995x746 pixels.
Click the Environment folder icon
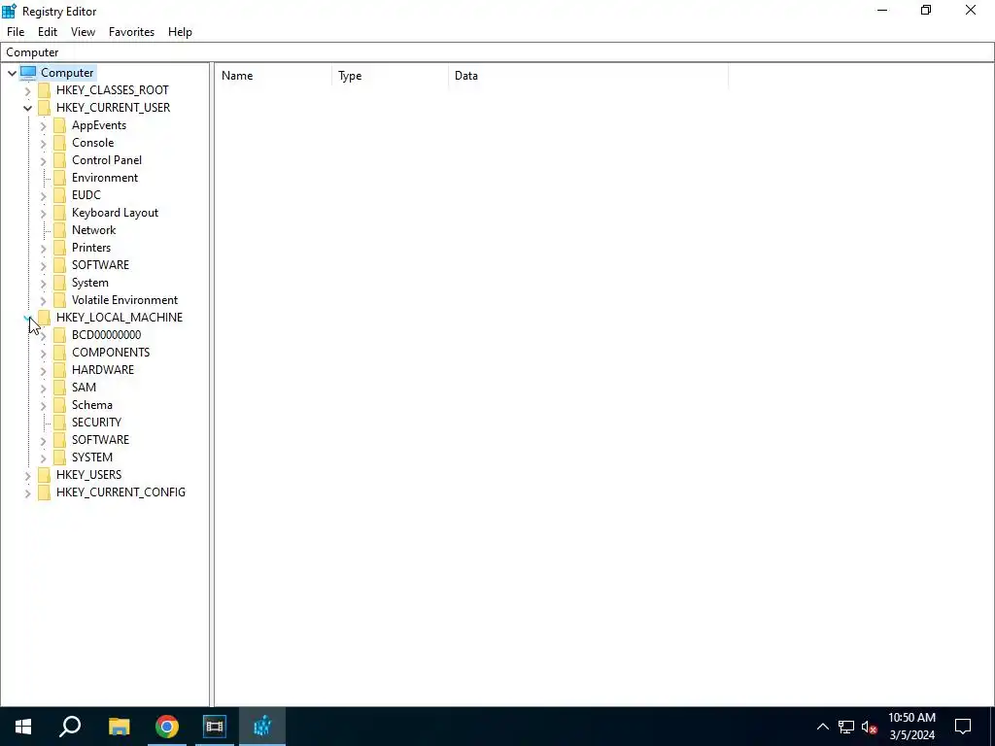[x=59, y=178]
